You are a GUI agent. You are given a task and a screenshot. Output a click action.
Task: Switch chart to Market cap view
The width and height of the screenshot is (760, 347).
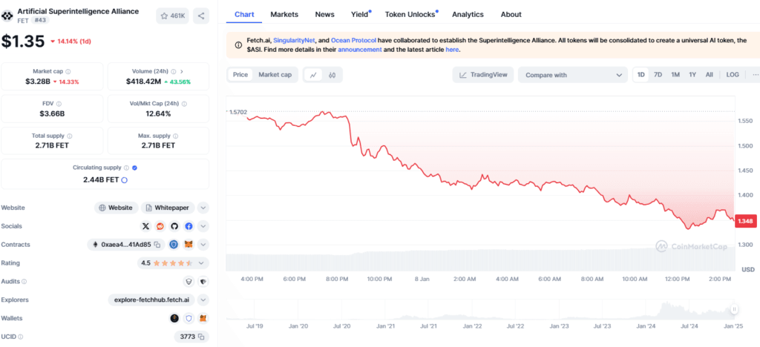point(275,75)
